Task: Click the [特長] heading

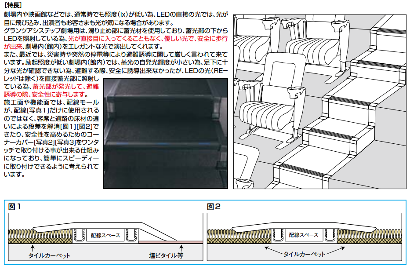Action: tap(13, 5)
